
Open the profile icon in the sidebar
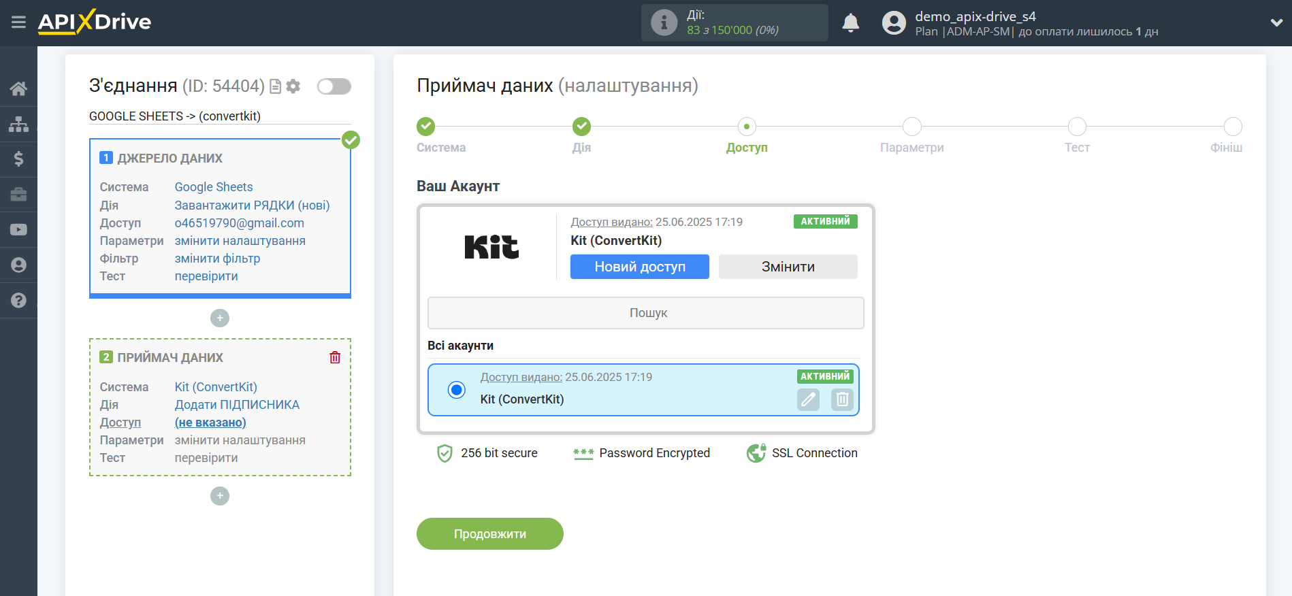point(18,265)
